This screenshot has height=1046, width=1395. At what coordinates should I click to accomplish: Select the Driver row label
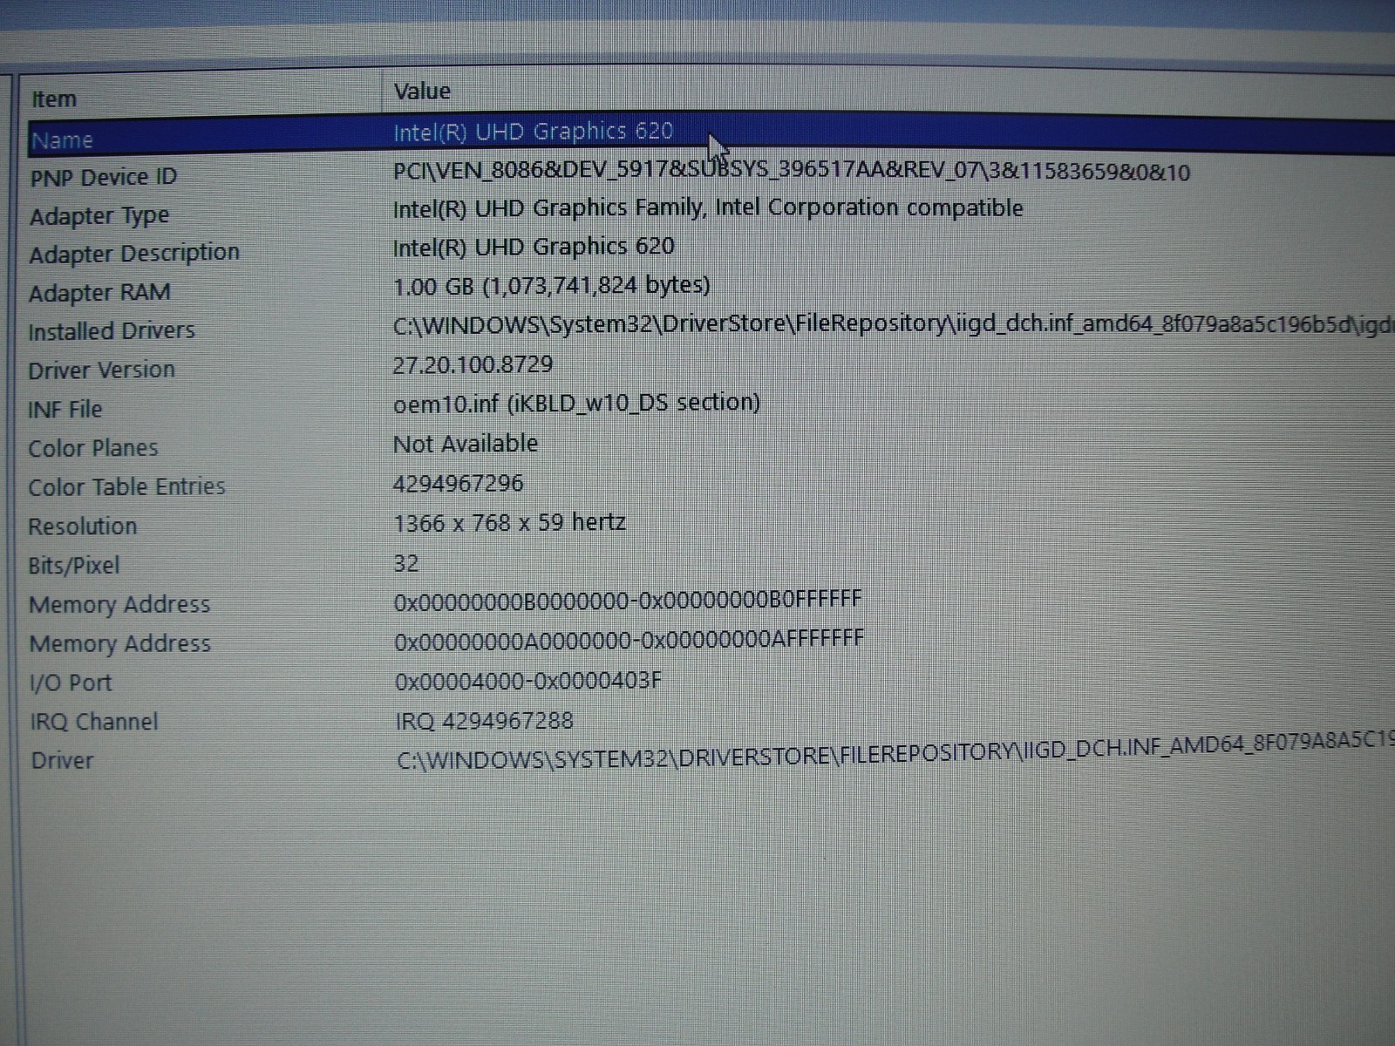(x=62, y=761)
